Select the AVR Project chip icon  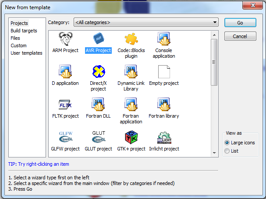pyautogui.click(x=99, y=38)
